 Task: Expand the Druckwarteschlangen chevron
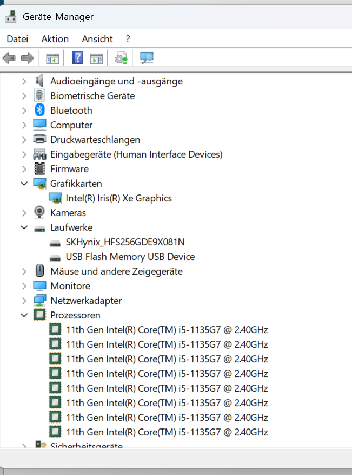(x=24, y=139)
